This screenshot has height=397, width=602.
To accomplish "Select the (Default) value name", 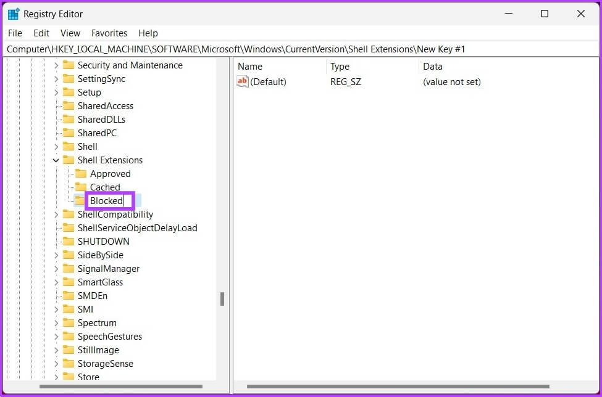I will (268, 81).
